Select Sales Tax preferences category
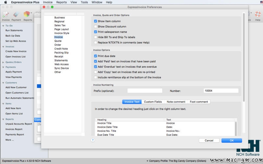This screenshot has height=164, width=263. [x=60, y=25]
